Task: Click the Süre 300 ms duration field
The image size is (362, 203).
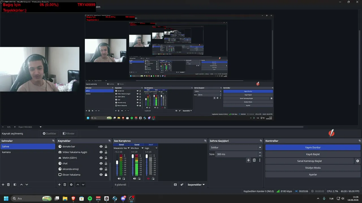Action: tap(237, 154)
